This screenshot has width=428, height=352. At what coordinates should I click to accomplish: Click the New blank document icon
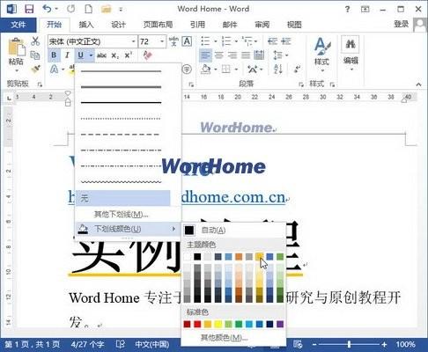coord(88,9)
